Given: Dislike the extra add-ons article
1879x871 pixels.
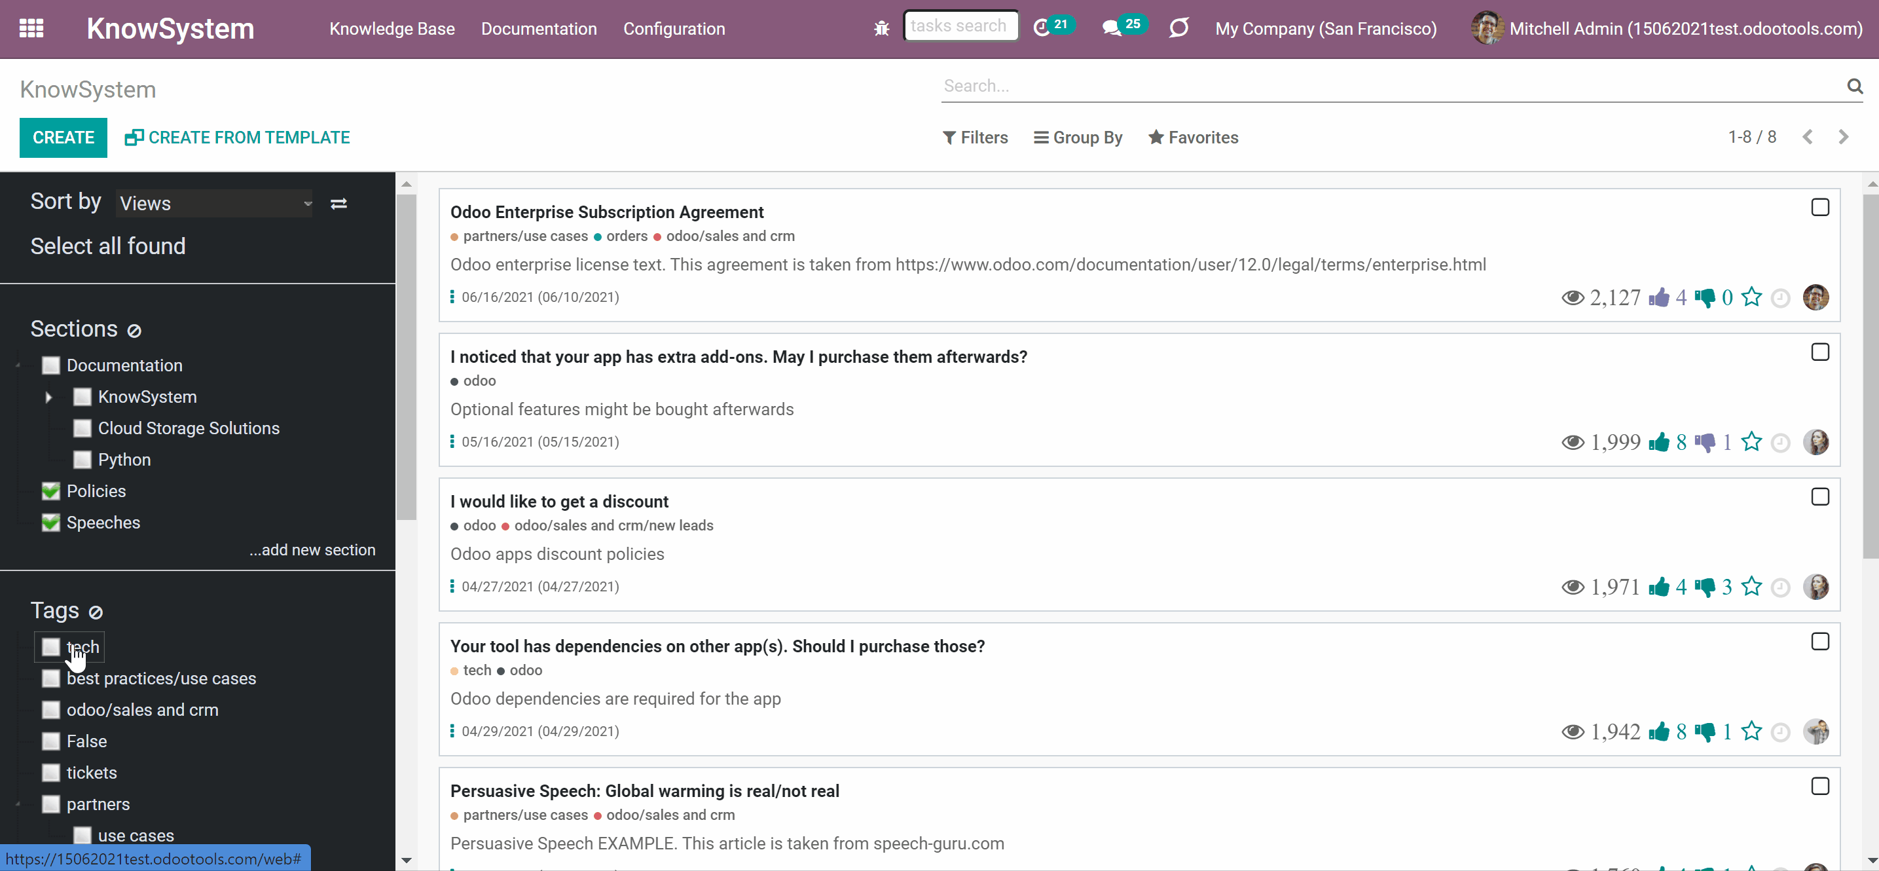Looking at the screenshot, I should (1706, 443).
